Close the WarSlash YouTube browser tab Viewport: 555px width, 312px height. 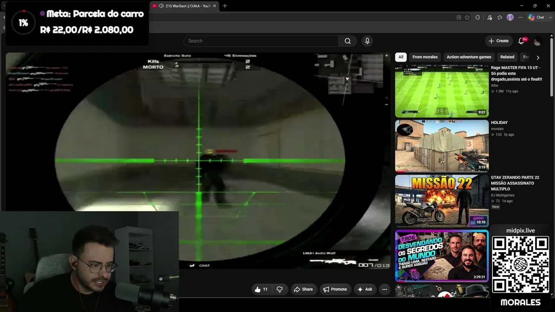click(214, 6)
